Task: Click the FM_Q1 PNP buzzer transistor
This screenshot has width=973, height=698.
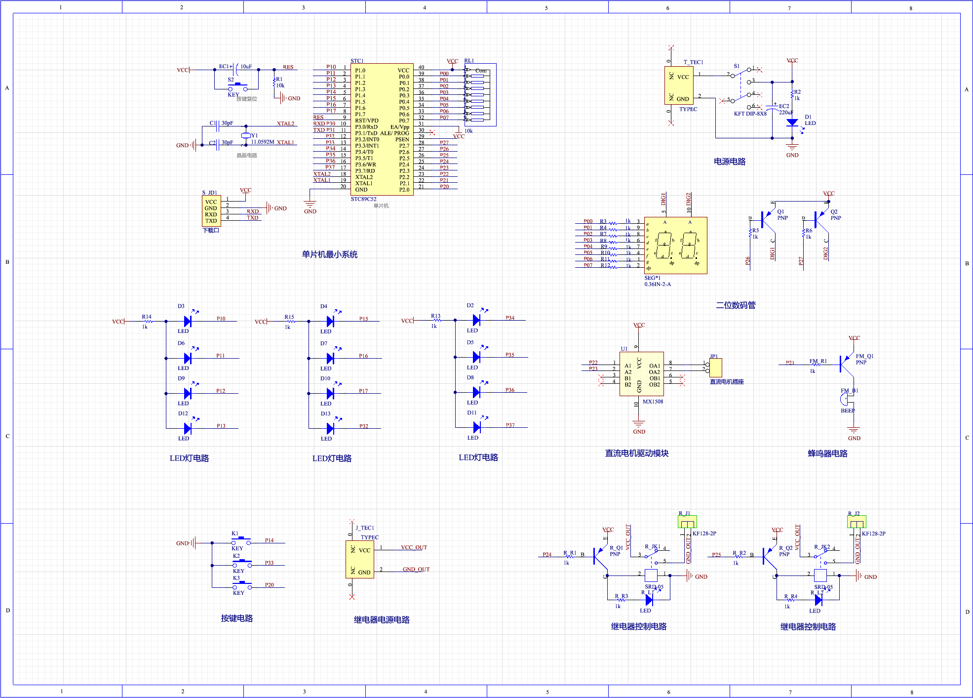Action: click(846, 365)
